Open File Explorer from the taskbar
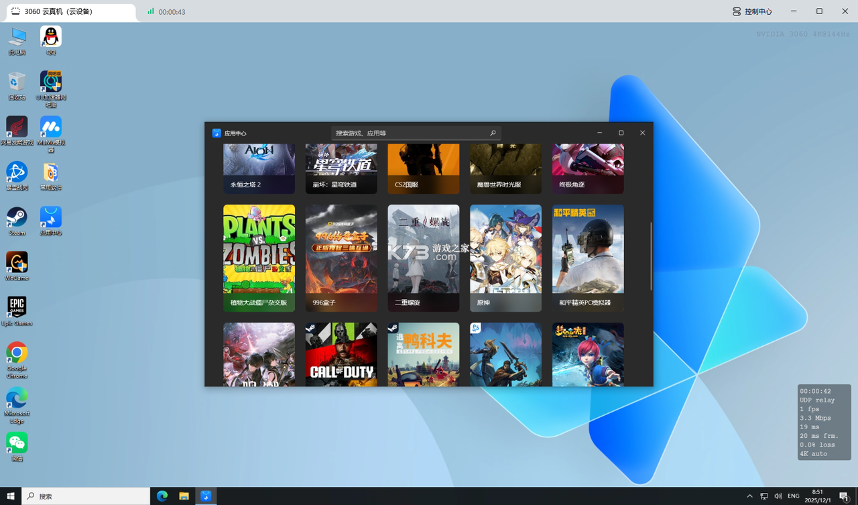The image size is (858, 505). [x=184, y=496]
